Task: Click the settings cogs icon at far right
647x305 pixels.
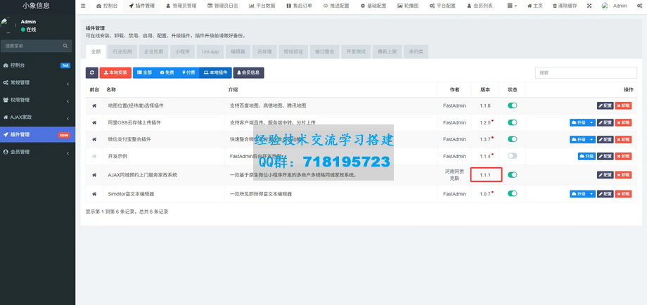Action: (x=639, y=6)
